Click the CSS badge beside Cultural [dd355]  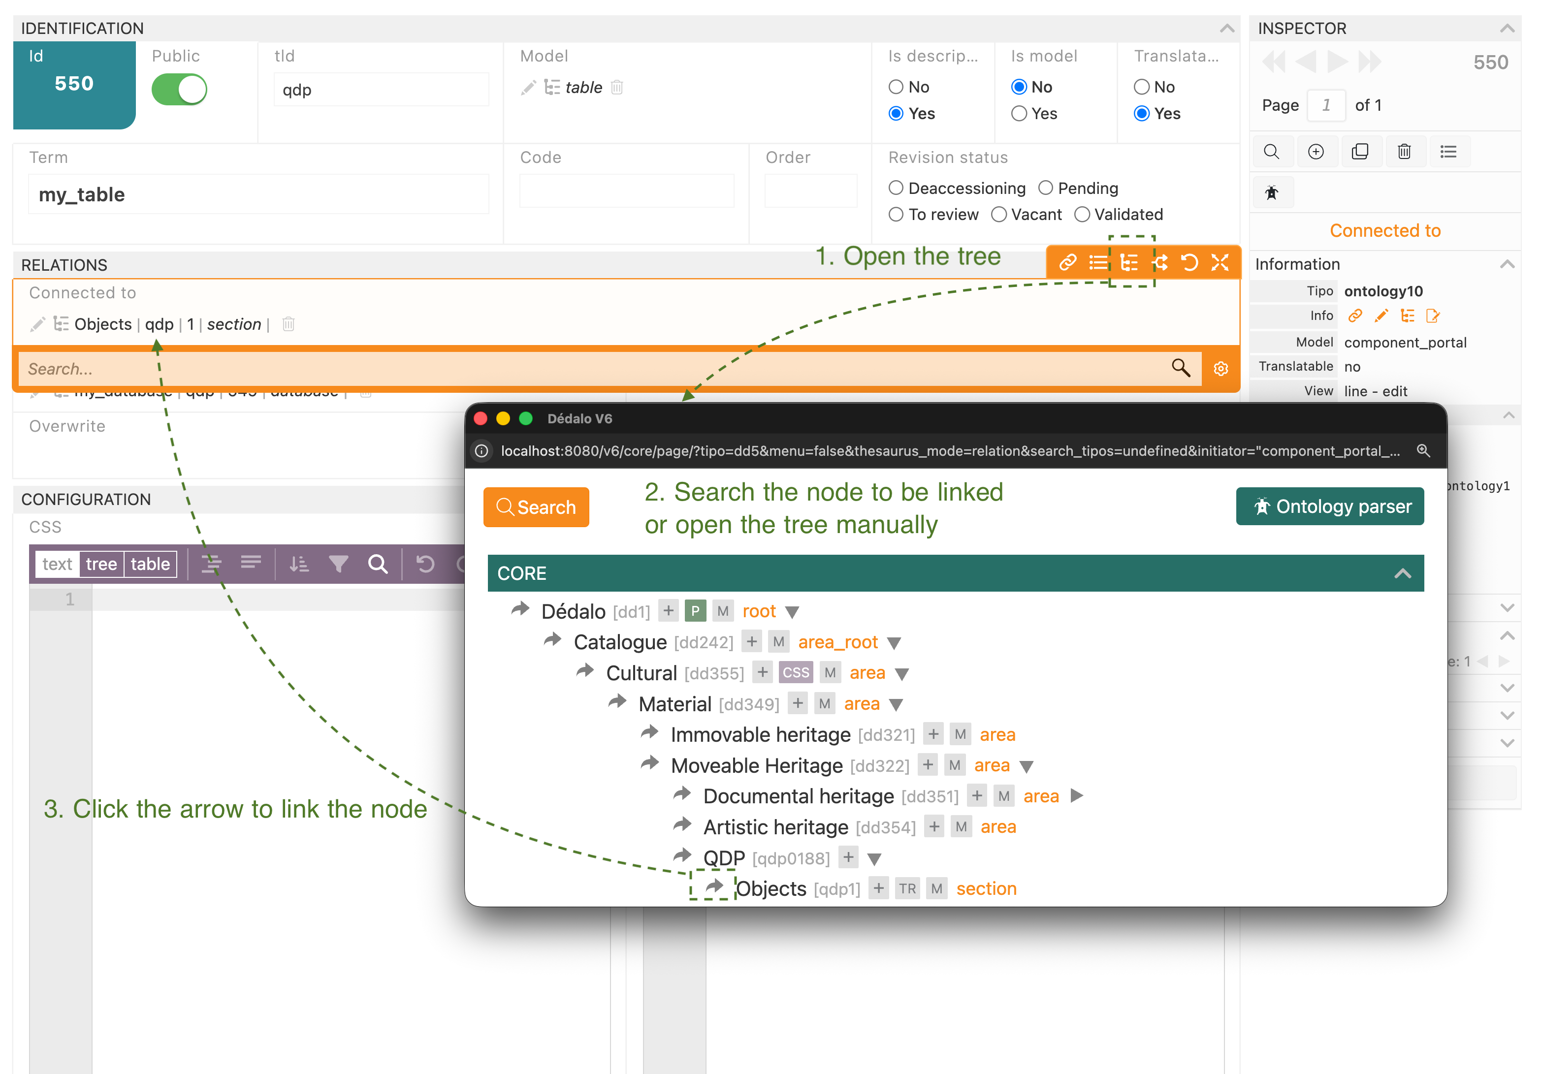point(796,672)
